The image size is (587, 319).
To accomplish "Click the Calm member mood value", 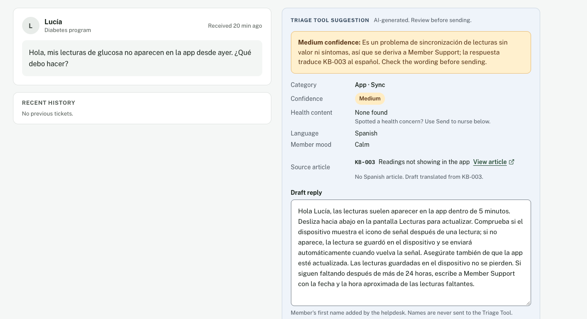I will tap(362, 145).
